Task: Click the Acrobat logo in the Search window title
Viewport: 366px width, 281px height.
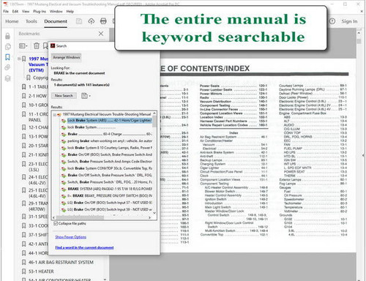Action: click(53, 45)
